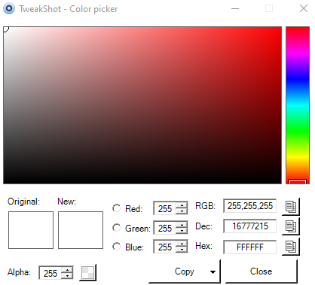Open the Copy button dropdown arrow

click(213, 272)
